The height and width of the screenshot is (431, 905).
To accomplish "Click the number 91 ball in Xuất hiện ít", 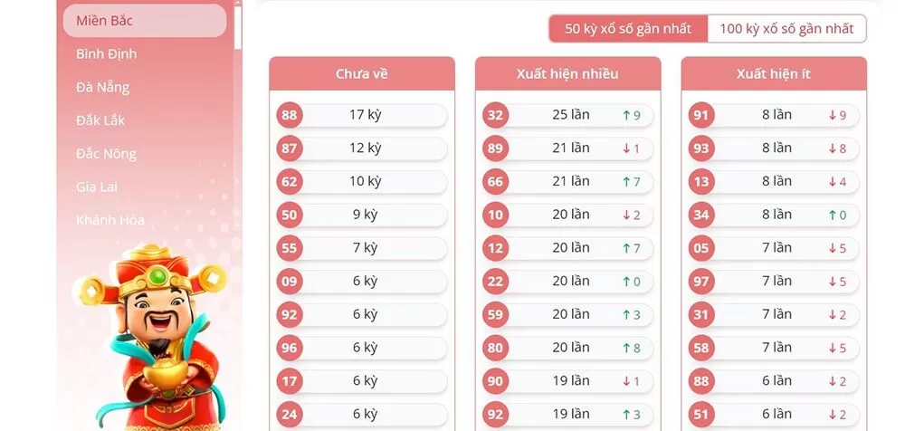I will [700, 115].
